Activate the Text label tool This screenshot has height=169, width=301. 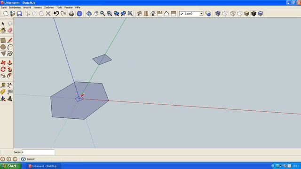(x=10, y=92)
